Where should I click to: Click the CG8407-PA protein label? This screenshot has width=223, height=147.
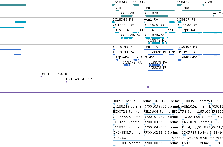188,57
